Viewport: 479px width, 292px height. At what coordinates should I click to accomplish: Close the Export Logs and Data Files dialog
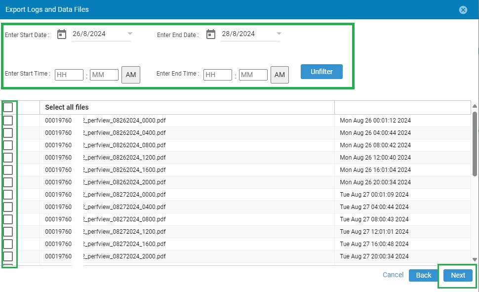point(463,9)
